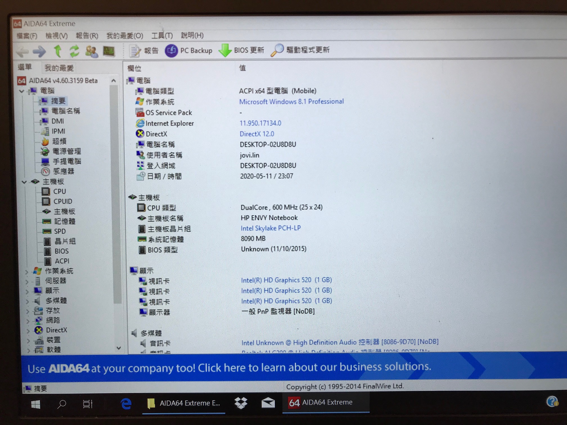The height and width of the screenshot is (425, 567).
Task: Click the green Up level arrow
Action: [x=58, y=51]
